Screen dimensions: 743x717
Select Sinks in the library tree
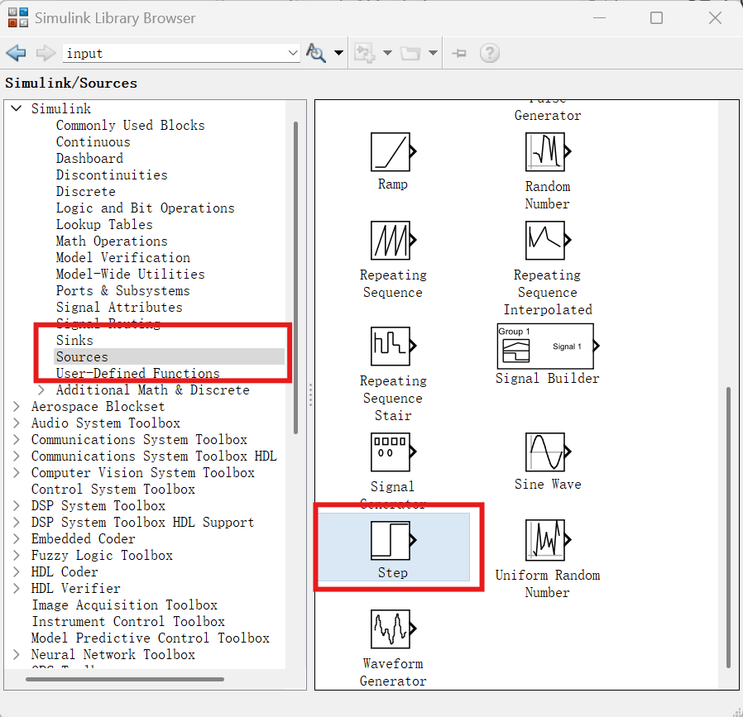(74, 340)
